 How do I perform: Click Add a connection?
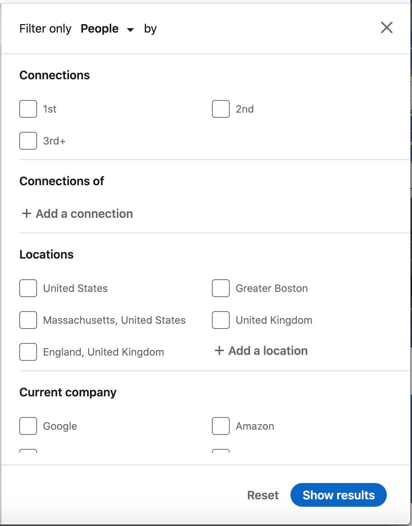(84, 214)
